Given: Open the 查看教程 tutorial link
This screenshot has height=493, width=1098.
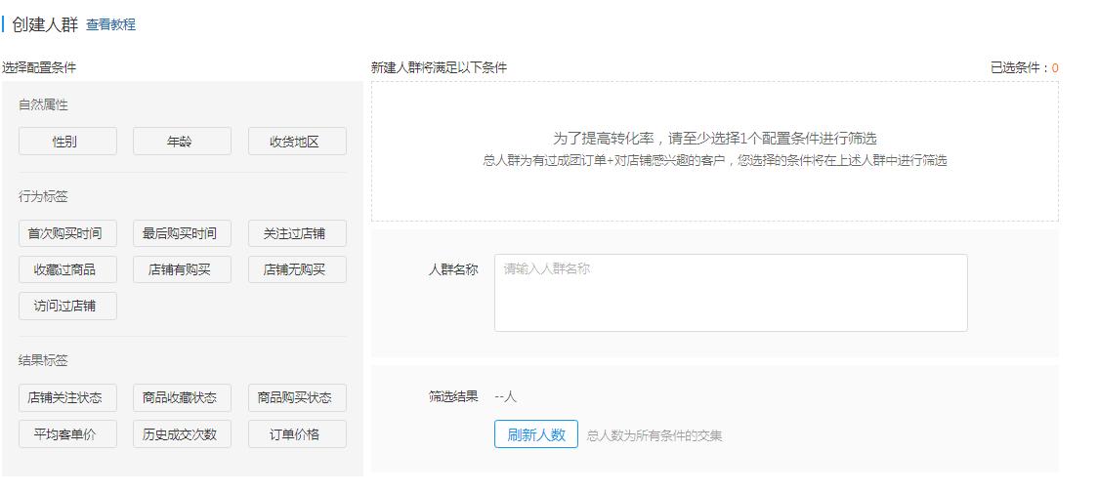Looking at the screenshot, I should click(110, 25).
